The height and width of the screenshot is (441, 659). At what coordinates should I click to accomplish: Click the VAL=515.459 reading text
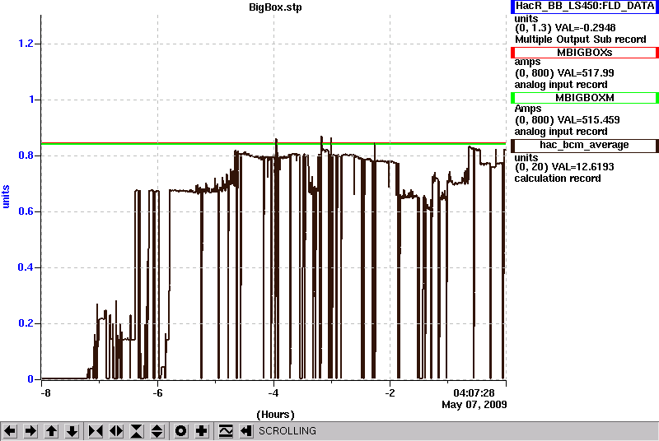point(587,120)
